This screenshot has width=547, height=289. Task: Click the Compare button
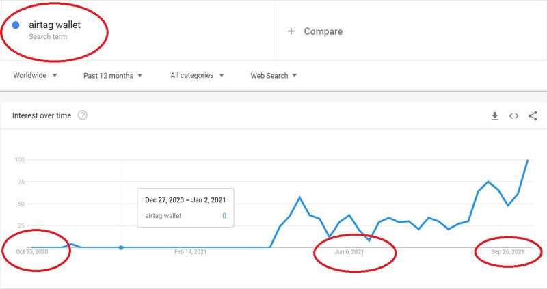323,31
